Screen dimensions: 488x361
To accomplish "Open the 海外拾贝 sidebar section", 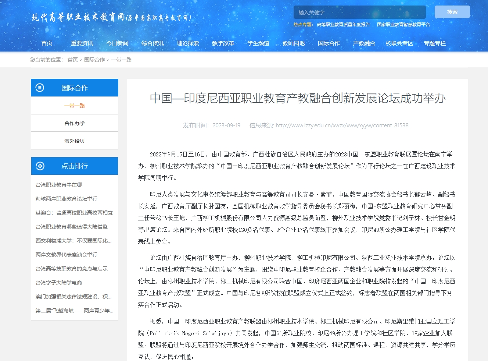I will [x=75, y=141].
